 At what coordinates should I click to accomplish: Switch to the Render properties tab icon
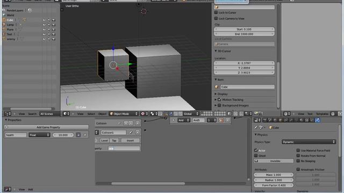tap(265, 120)
